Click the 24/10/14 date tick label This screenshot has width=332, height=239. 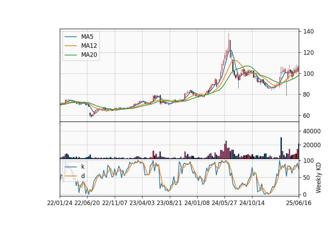tap(252, 203)
